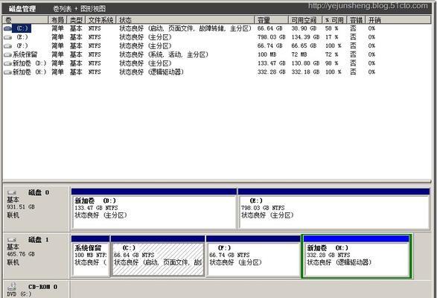
Task: Select the CD-ROM 0 drive icon
Action: pos(12,286)
